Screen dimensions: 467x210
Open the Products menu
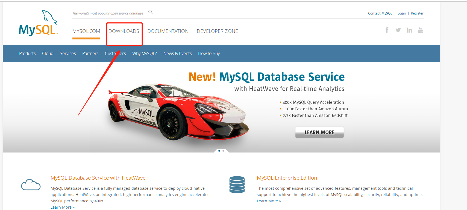[x=27, y=53]
